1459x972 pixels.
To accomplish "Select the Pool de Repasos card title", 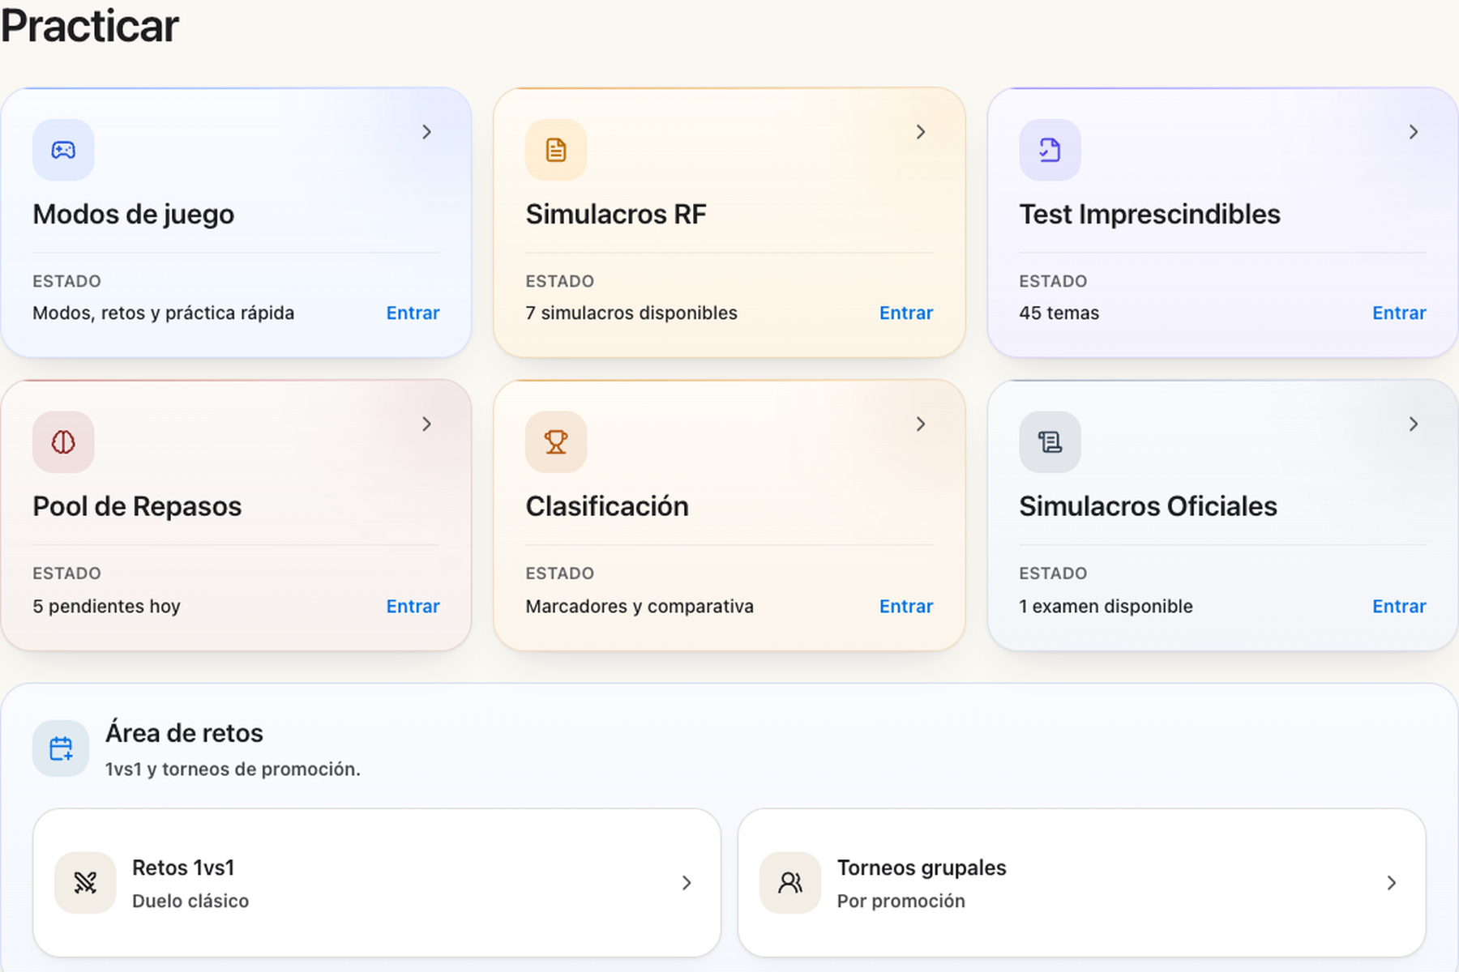I will coord(137,507).
